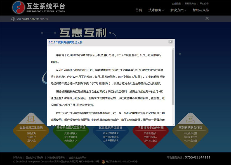The width and height of the screenshot is (231, 165).
Task: Open 帮助与支持 menu item
Action: (x=201, y=10)
